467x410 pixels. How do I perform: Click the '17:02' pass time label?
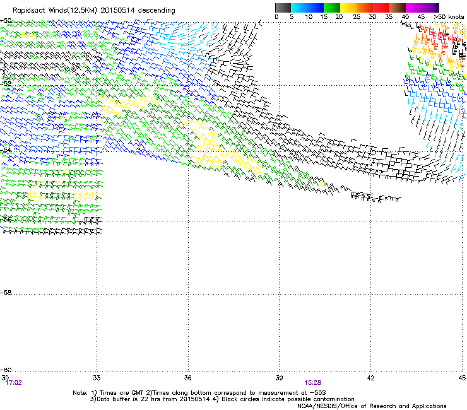coord(14,383)
